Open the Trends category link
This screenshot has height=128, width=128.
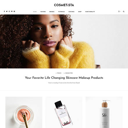tap(59, 73)
